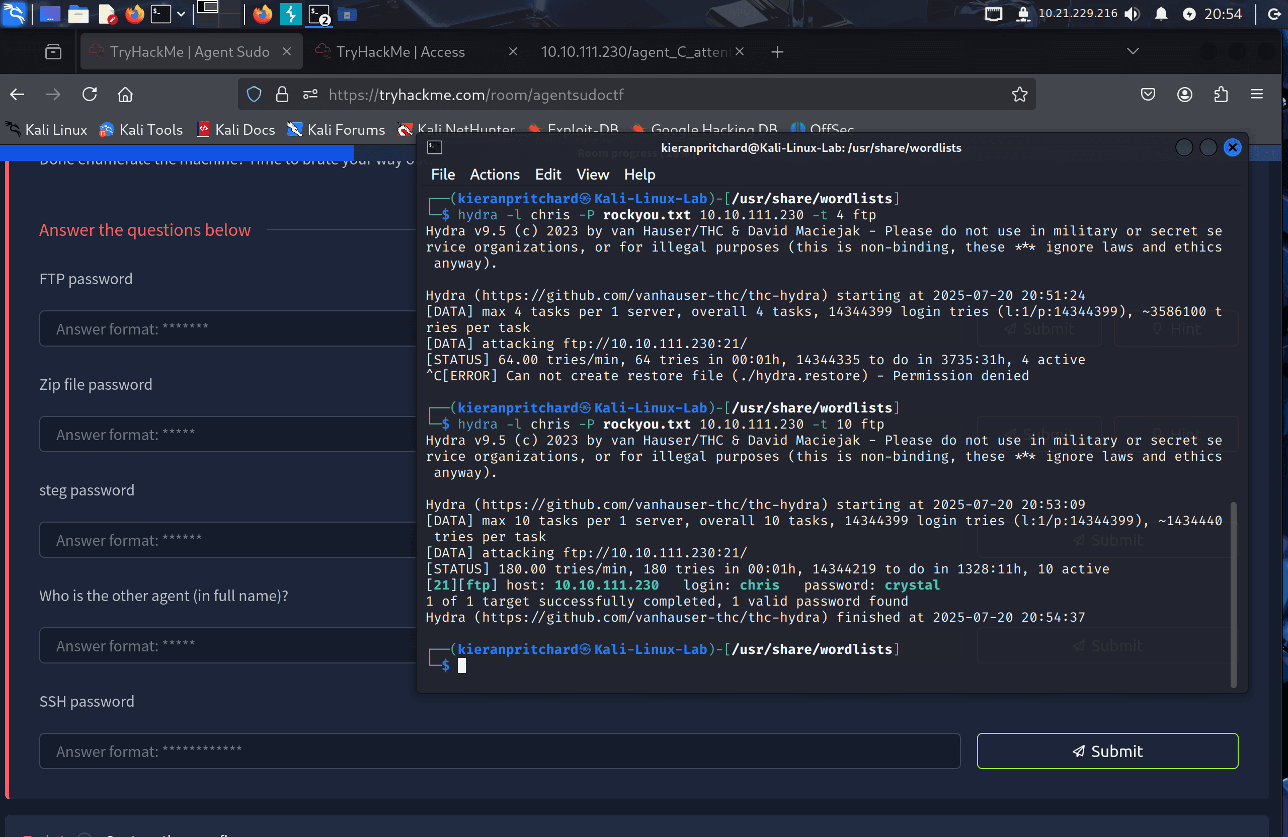This screenshot has height=837, width=1288.
Task: Open the Kali applications menu icon
Action: point(14,14)
